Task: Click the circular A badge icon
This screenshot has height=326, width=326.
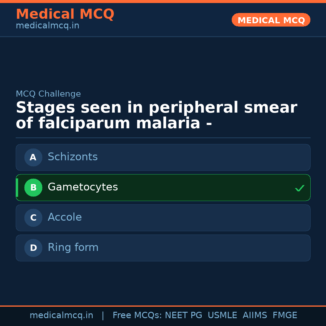Action: pos(33,157)
